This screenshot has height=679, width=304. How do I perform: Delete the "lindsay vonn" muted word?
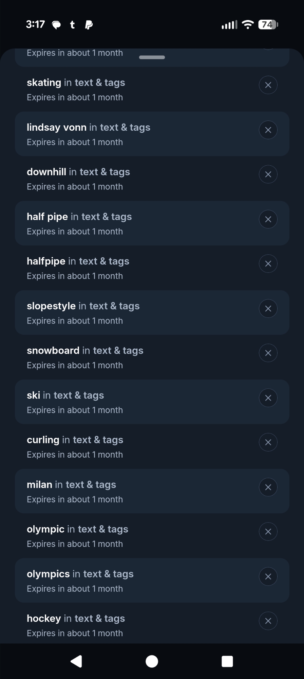(x=268, y=130)
